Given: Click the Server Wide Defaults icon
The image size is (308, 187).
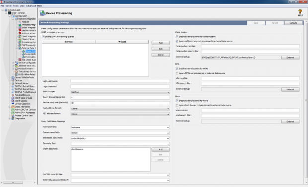Looking at the screenshot, I should pyautogui.click(x=13, y=77).
